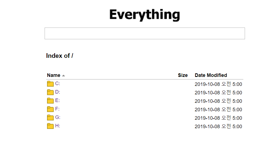Navigate to the G: drive link

point(58,117)
